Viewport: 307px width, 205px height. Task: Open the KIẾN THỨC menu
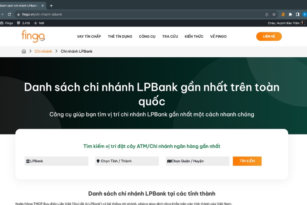pos(194,37)
